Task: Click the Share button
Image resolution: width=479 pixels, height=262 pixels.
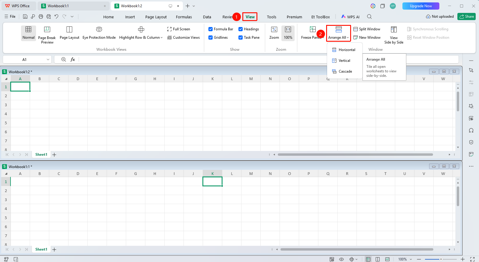Action: click(466, 17)
